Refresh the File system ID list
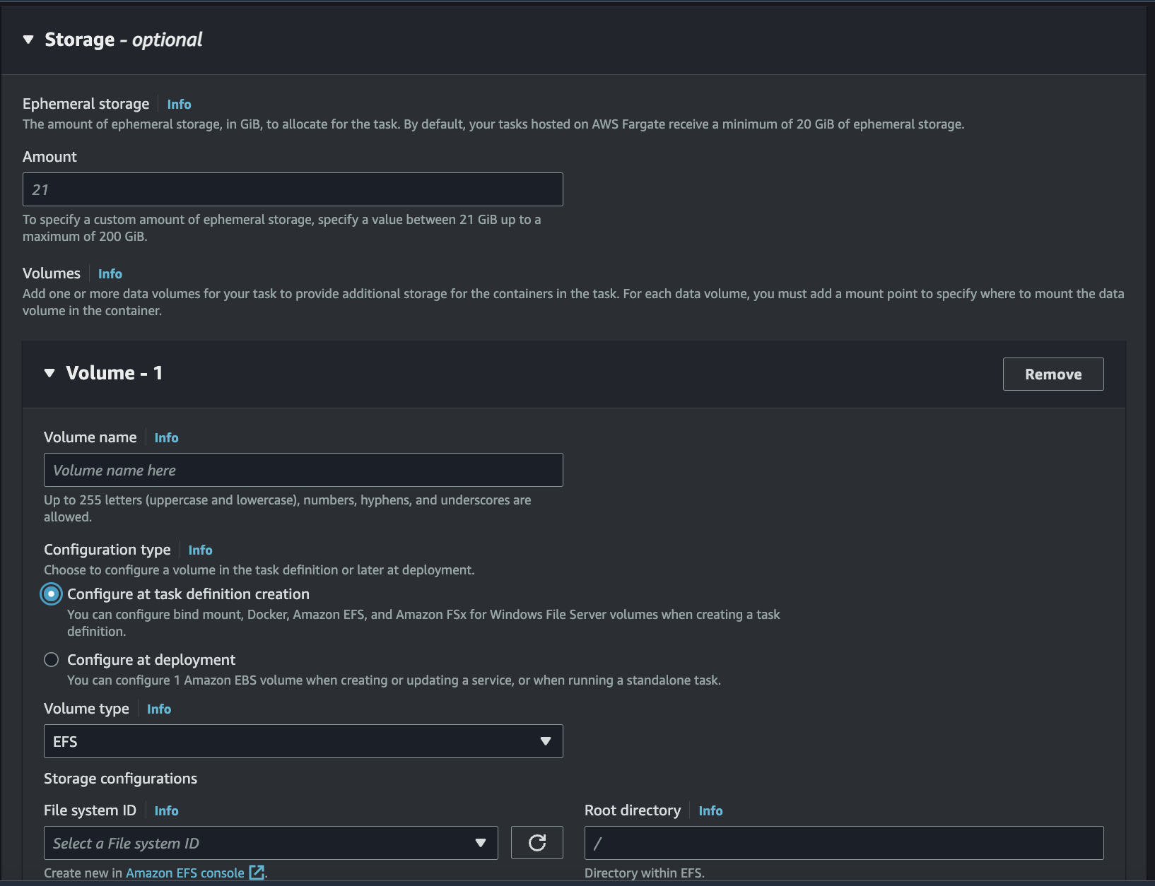This screenshot has height=886, width=1155. 537,842
